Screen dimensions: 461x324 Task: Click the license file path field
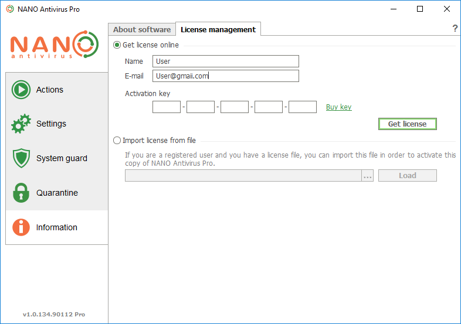coord(243,176)
